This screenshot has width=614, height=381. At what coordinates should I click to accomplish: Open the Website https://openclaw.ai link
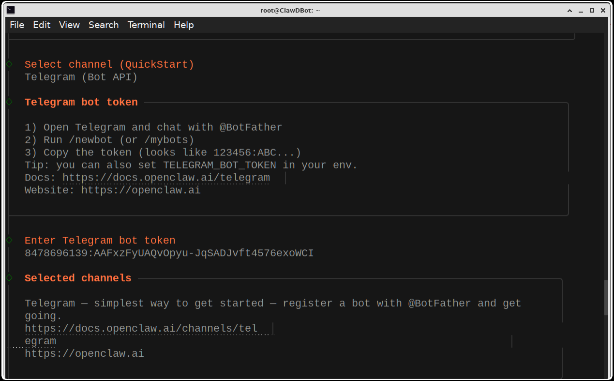coord(141,190)
